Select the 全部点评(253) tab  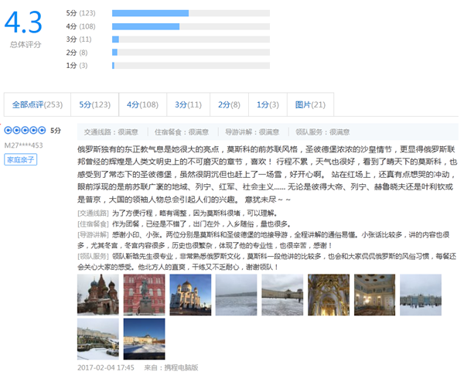(38, 104)
